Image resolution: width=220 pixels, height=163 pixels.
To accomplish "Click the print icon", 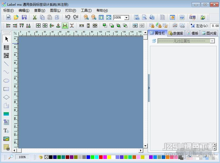I will (x=152, y=17).
